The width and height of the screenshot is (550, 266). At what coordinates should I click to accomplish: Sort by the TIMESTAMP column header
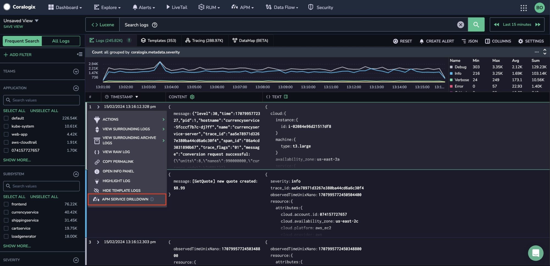pyautogui.click(x=122, y=97)
